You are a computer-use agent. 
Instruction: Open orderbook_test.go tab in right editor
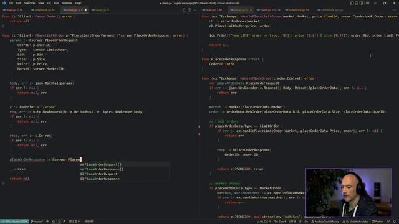(331, 10)
